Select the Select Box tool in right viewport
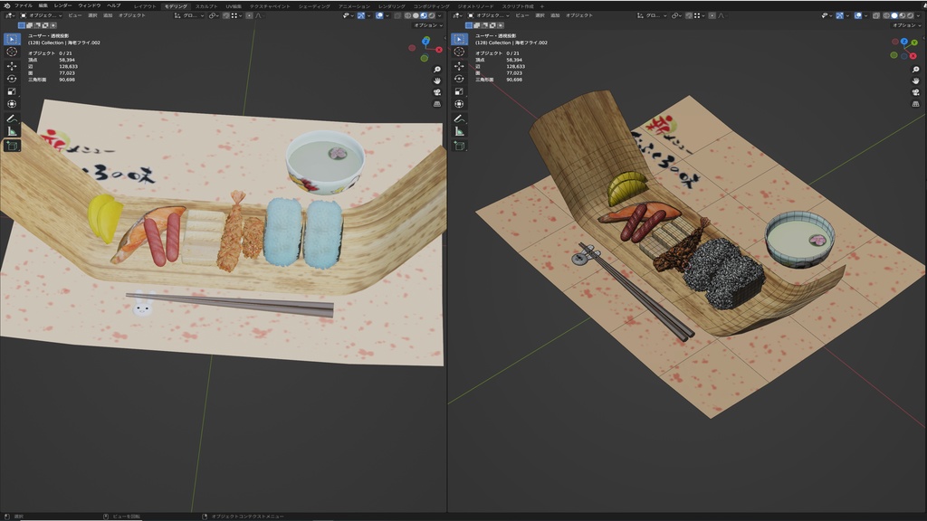The image size is (927, 521). 459,40
